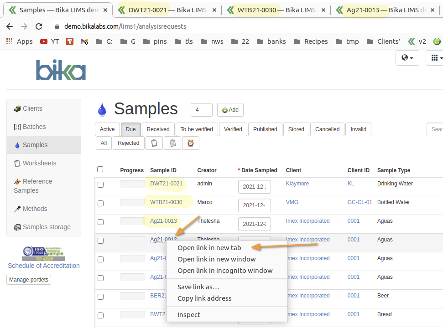The image size is (443, 328).
Task: Click the Date Sampled field for WTB21-0030
Action: [254, 205]
